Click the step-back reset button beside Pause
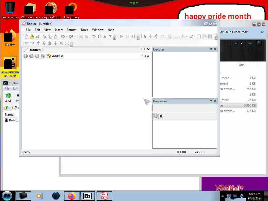Screen dimensions: 268x201 pos(133,36)
